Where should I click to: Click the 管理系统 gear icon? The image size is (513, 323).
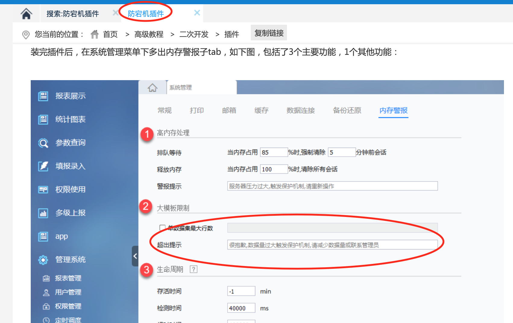click(43, 260)
